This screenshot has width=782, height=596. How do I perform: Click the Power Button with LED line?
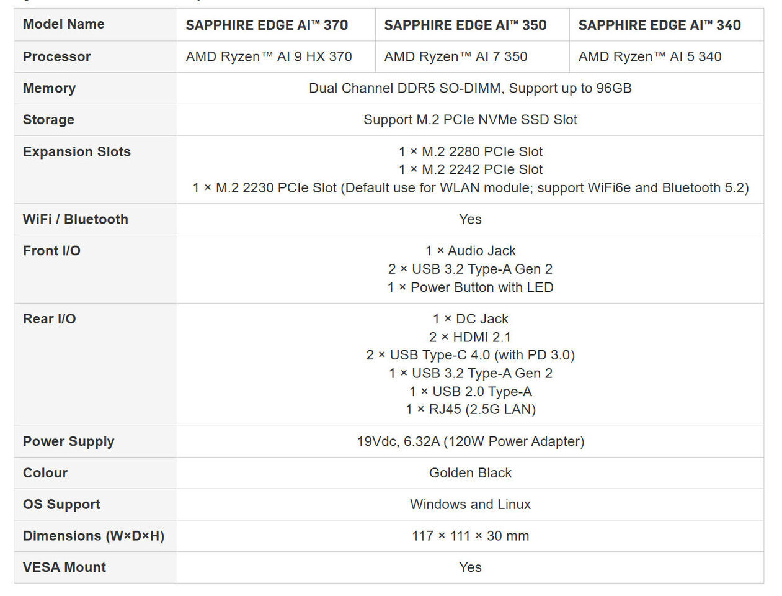(x=470, y=287)
